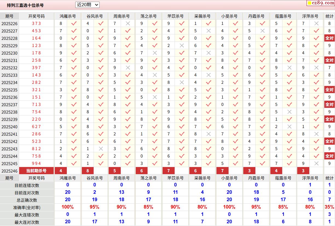The image size is (335, 226).
Task: Click the 目前连对次数 value 13 under 周南杀号
Action: (122, 192)
